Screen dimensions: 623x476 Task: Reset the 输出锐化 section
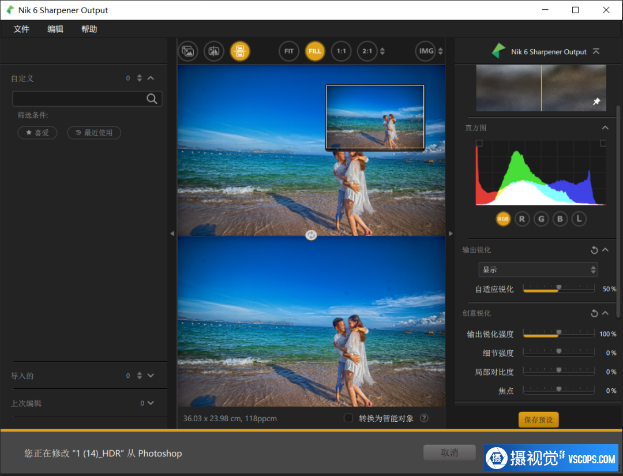click(x=594, y=250)
